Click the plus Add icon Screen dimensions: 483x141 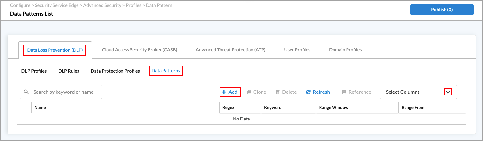click(224, 92)
